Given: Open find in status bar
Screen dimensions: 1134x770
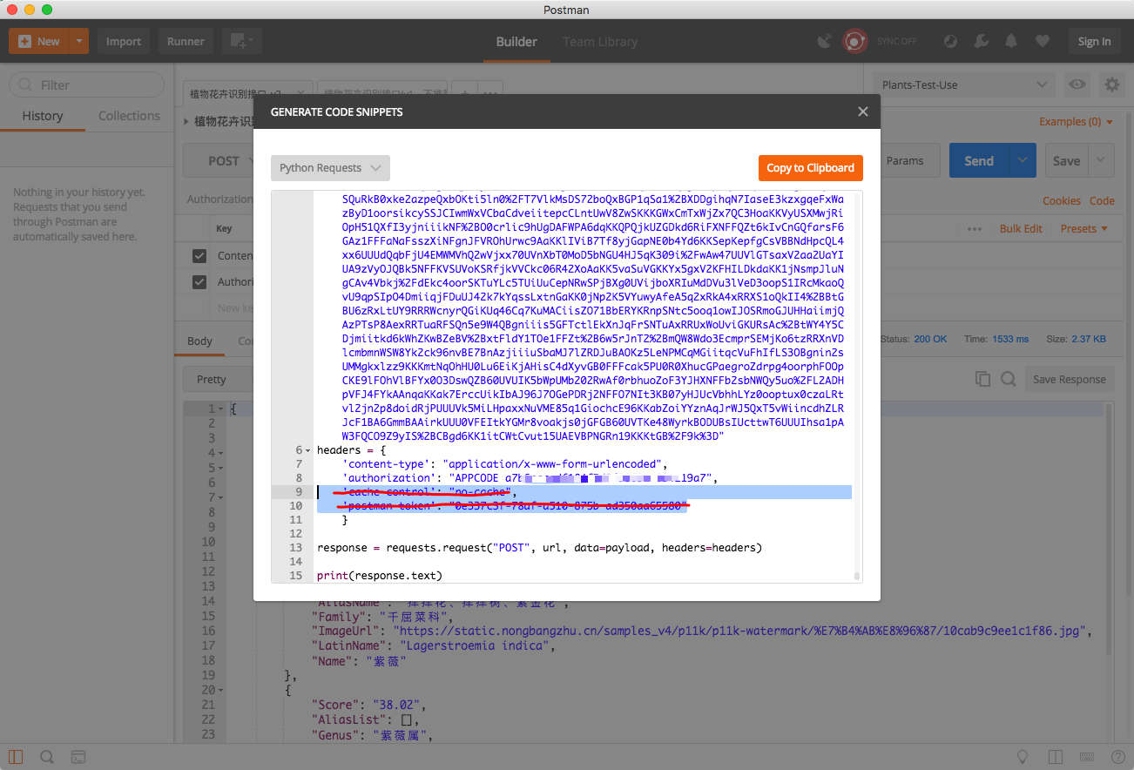Looking at the screenshot, I should [47, 757].
